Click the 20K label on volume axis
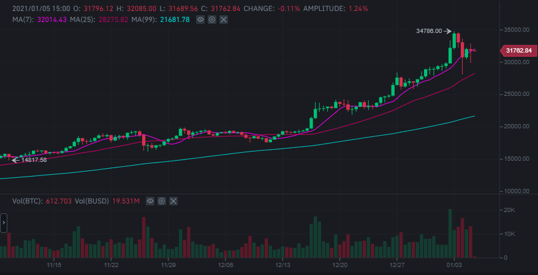Screen dimensions: 538x275 pyautogui.click(x=509, y=210)
